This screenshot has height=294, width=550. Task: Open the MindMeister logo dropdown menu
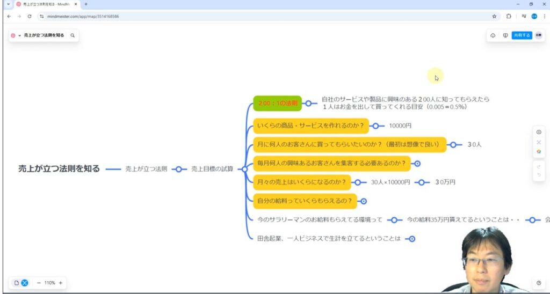click(16, 35)
